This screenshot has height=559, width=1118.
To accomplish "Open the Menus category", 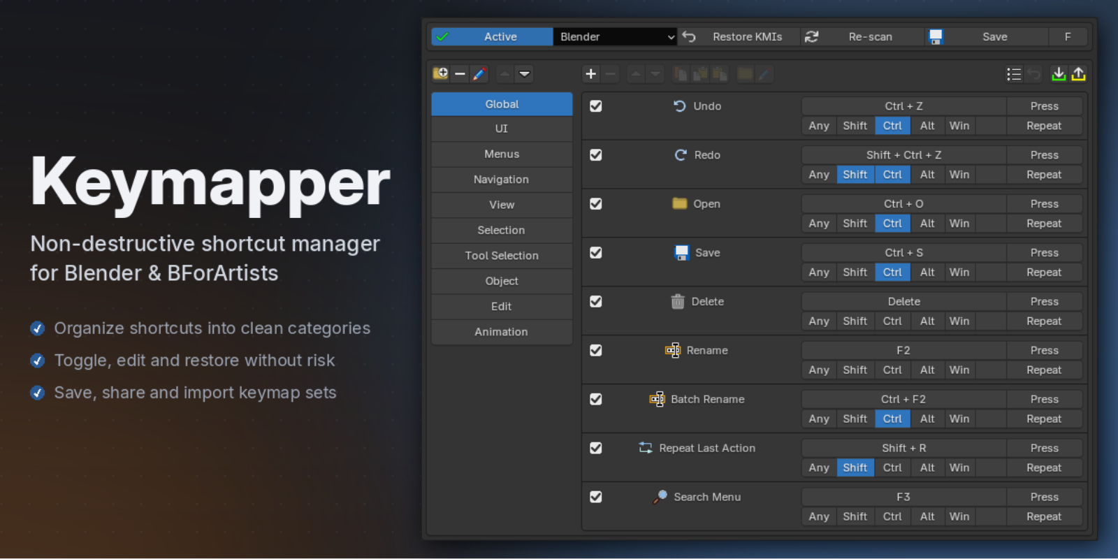I will [502, 154].
